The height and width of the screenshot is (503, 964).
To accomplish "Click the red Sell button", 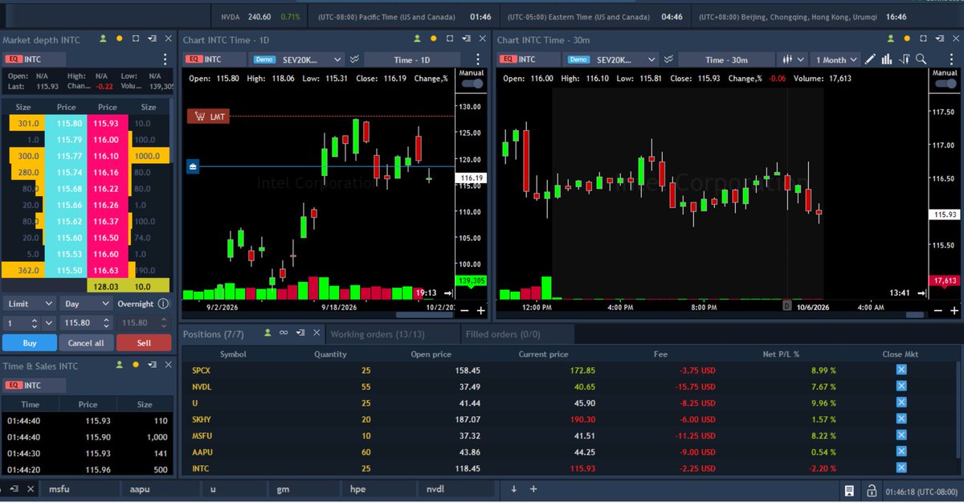I will point(144,342).
